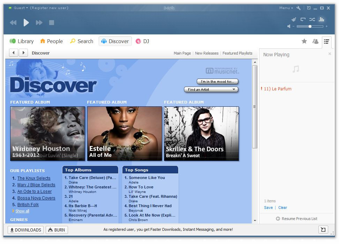
Task: Open top album 21
Action: 71,196
